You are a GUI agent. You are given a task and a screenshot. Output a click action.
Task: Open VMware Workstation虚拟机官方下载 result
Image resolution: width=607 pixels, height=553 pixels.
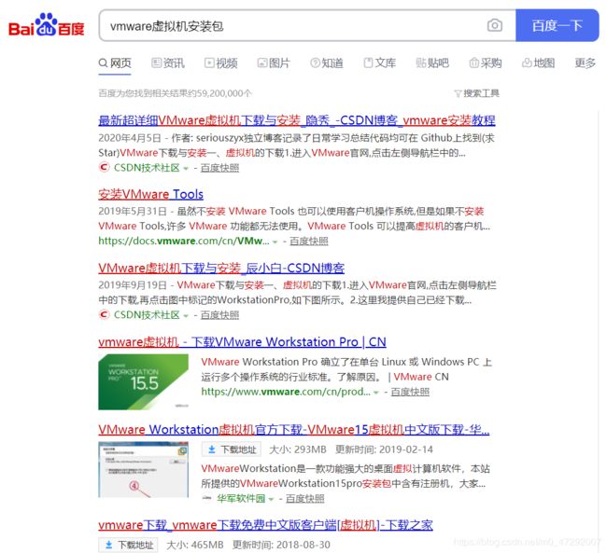coord(294,430)
